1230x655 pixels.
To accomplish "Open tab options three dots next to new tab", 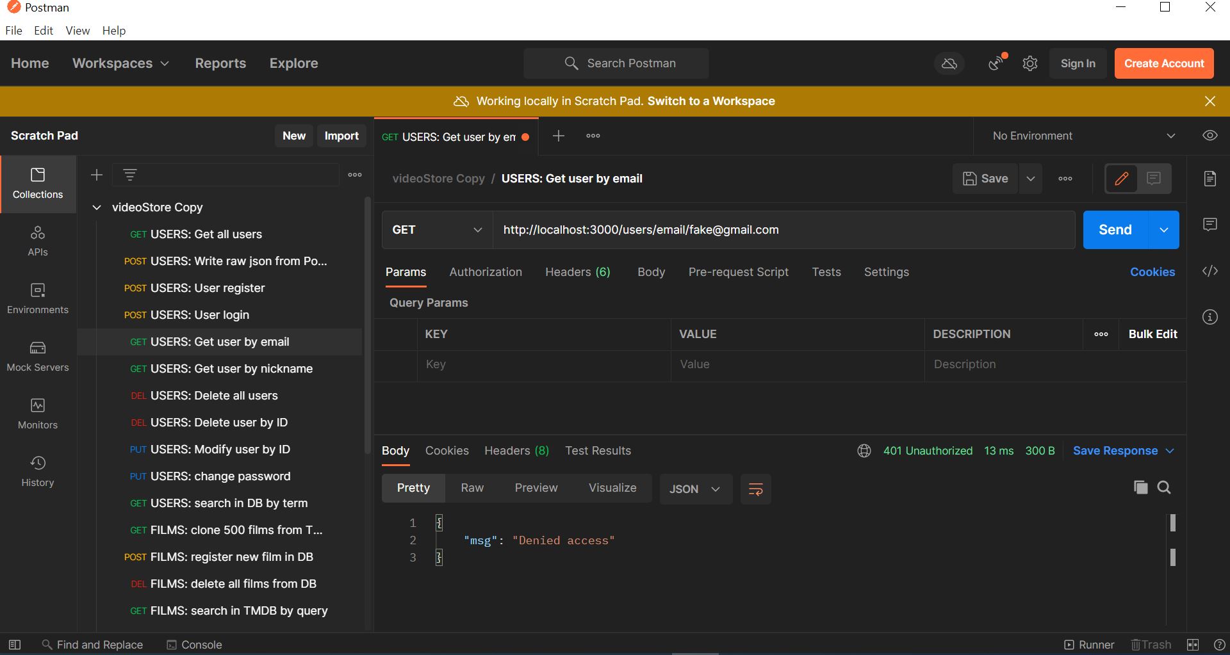I will (593, 136).
